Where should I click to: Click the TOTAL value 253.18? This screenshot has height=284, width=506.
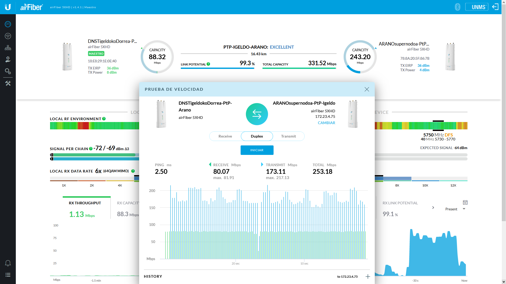(323, 172)
